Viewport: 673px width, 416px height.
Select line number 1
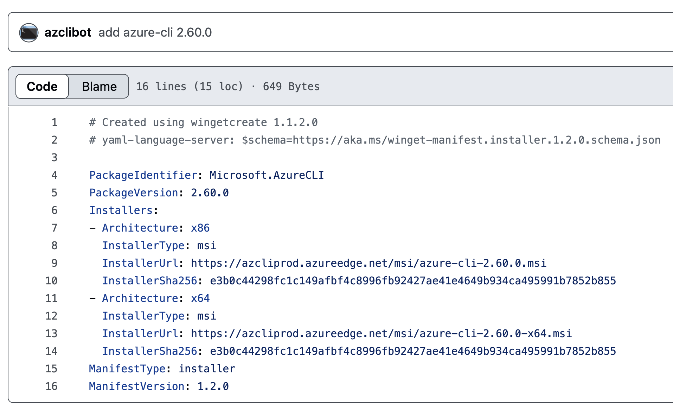coord(54,122)
